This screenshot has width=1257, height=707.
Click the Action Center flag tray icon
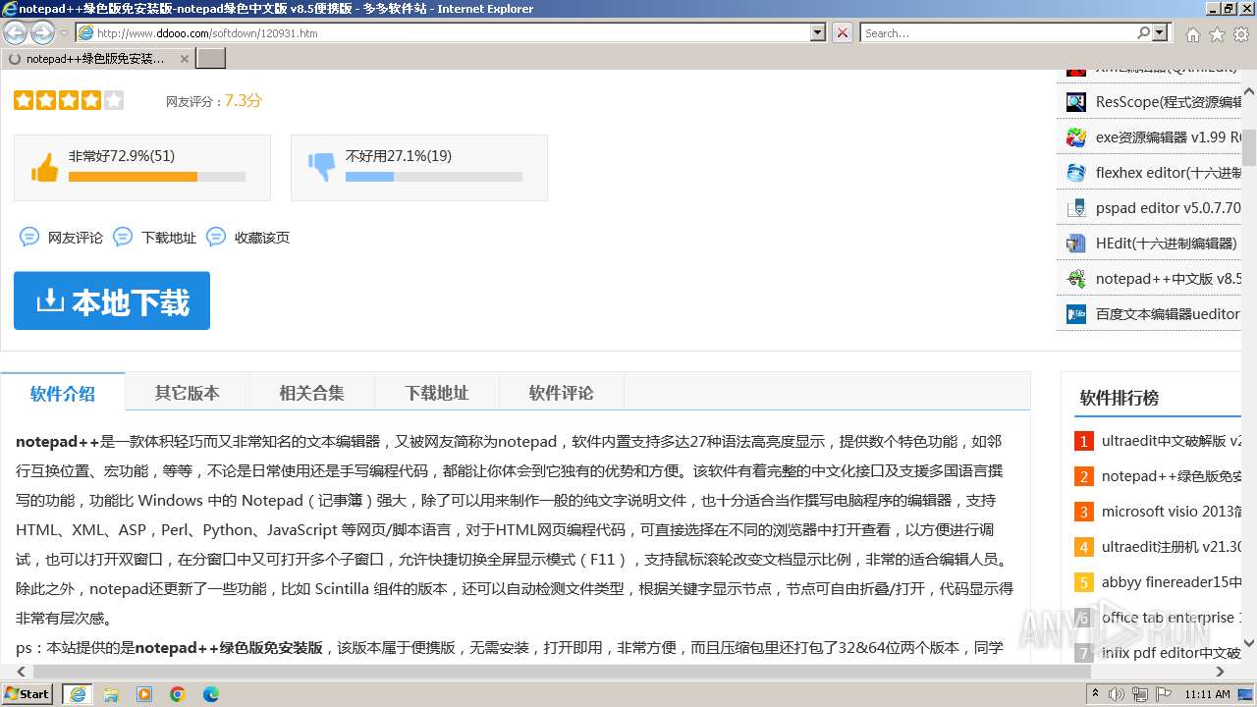click(1165, 694)
